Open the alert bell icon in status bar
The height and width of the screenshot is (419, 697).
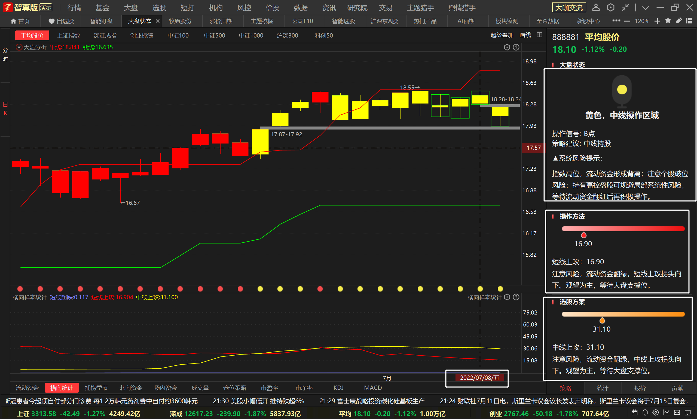pos(645,412)
